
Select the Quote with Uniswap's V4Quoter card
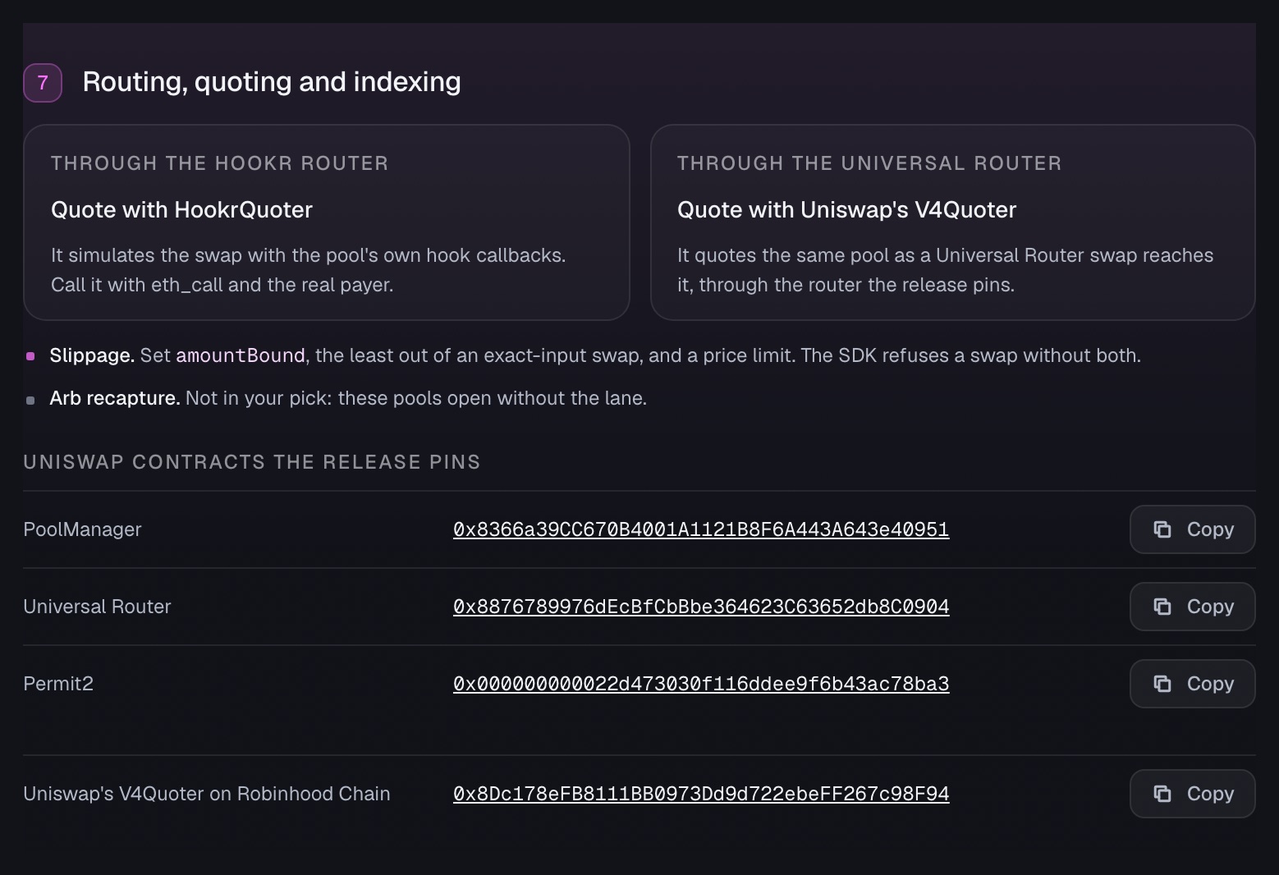(953, 222)
